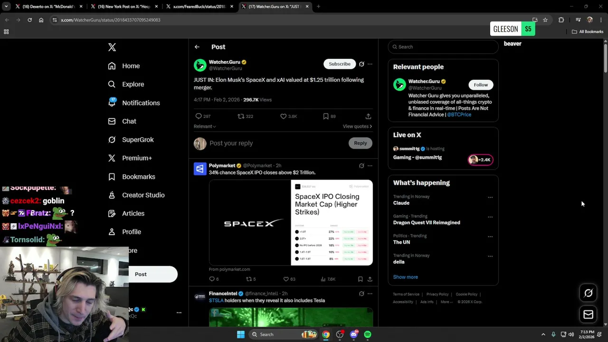Open more options for the Dragon Quest trend
608x342 pixels.
point(490,217)
